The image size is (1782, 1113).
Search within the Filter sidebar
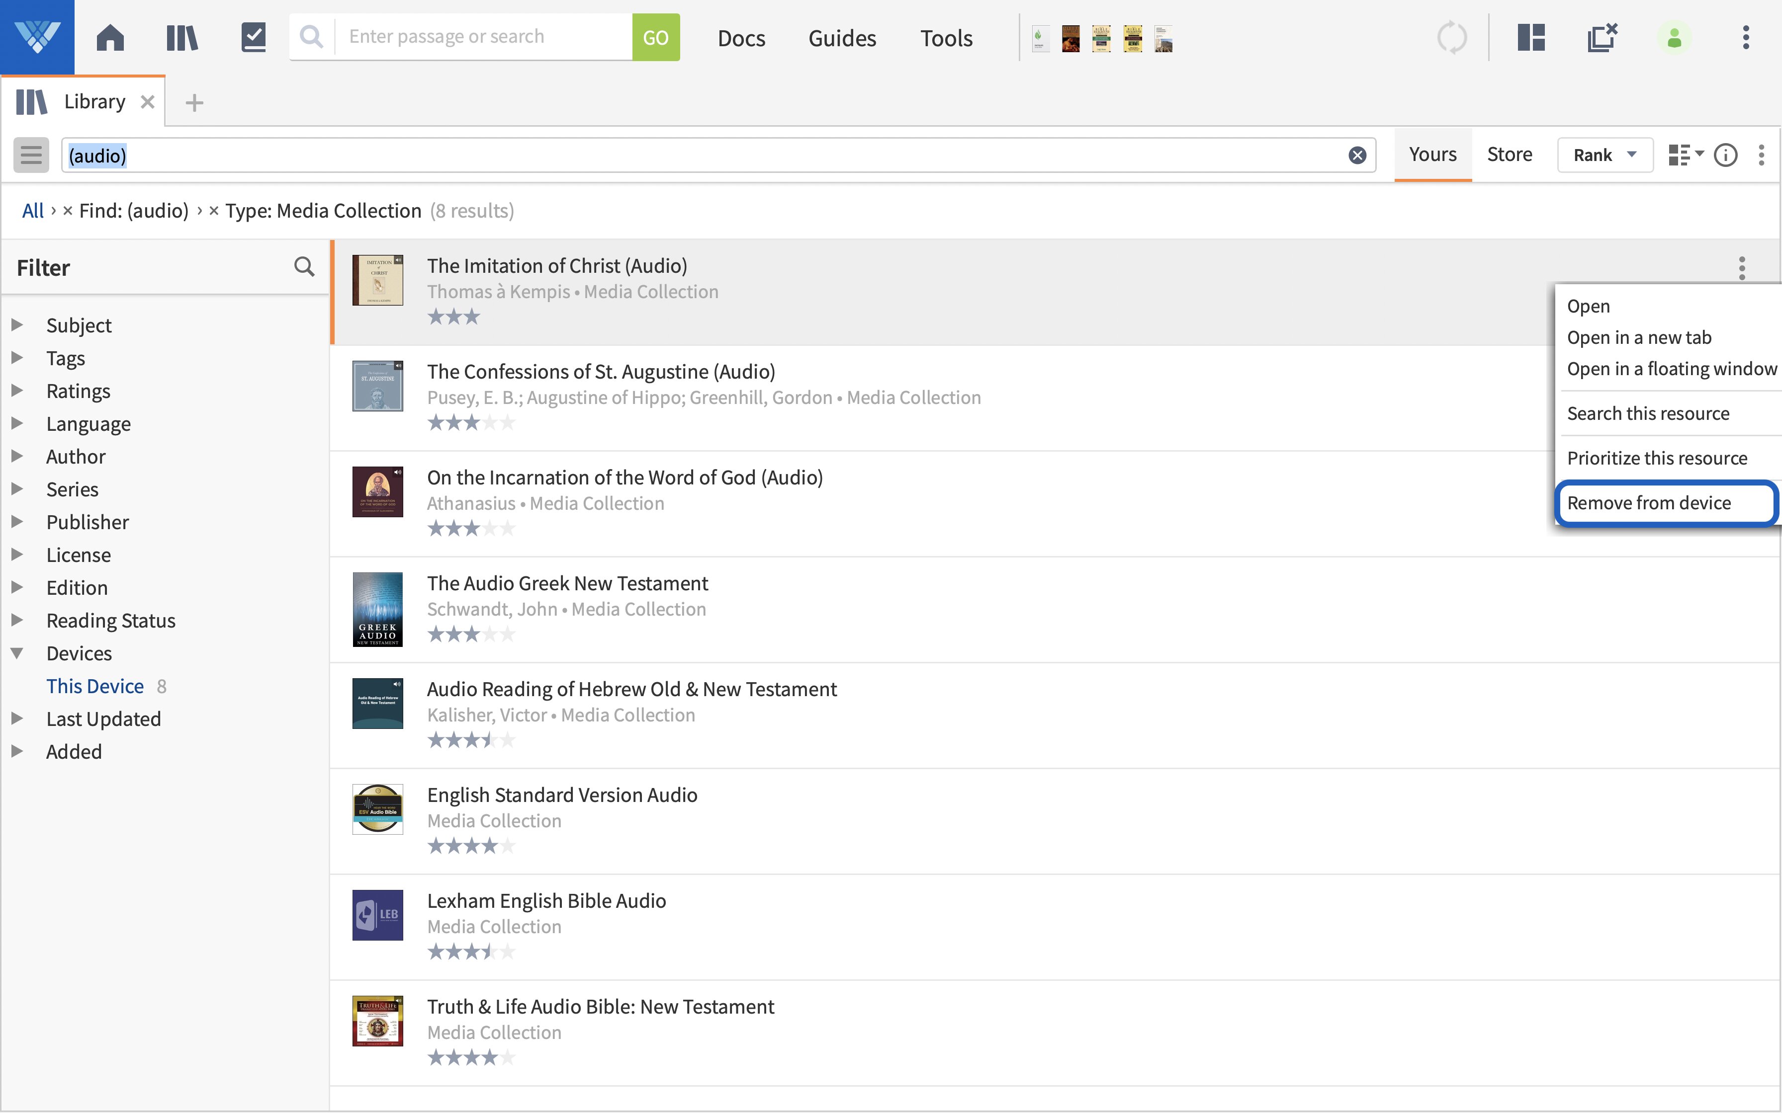[304, 266]
